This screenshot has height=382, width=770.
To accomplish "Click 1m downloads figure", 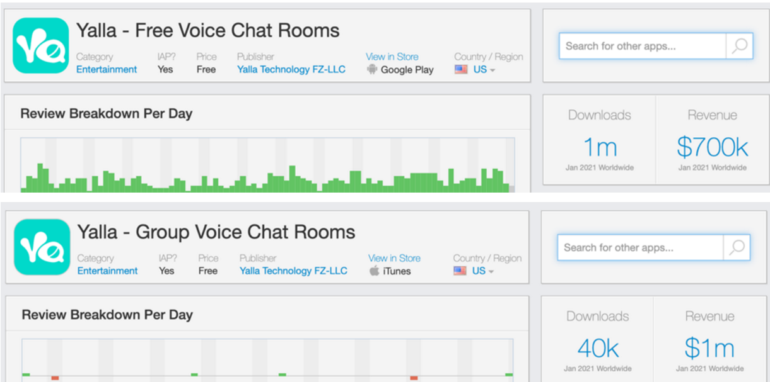I will (x=600, y=147).
